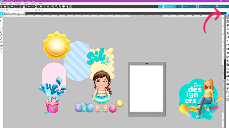
Task: Open file with the folder icon
Action: 5,6
